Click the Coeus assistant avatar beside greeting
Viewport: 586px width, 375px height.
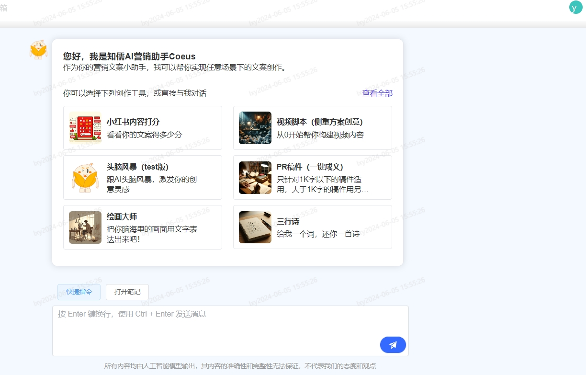pos(39,49)
